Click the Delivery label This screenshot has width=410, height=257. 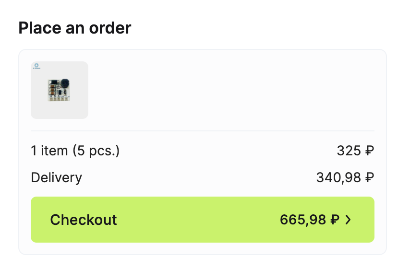(56, 178)
